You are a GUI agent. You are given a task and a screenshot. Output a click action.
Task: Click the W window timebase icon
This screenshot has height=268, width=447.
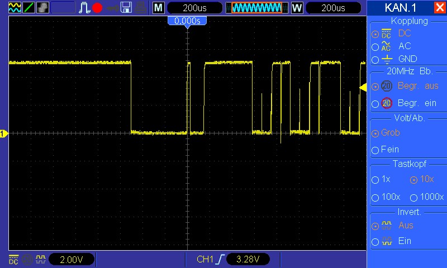(x=297, y=7)
